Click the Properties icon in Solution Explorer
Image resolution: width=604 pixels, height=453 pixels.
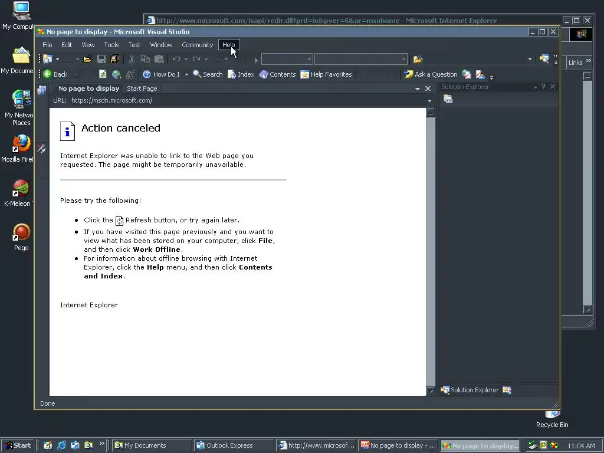point(448,99)
